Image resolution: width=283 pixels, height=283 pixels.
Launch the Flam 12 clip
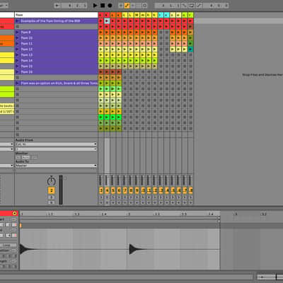point(18,49)
